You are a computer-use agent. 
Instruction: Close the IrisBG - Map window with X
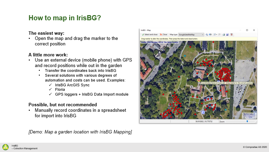pos(254,30)
